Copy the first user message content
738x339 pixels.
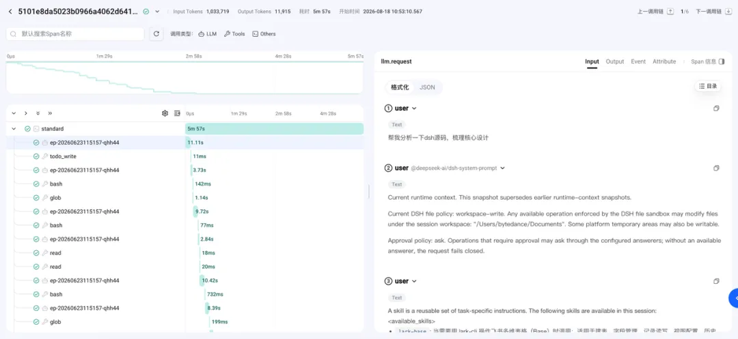point(716,108)
